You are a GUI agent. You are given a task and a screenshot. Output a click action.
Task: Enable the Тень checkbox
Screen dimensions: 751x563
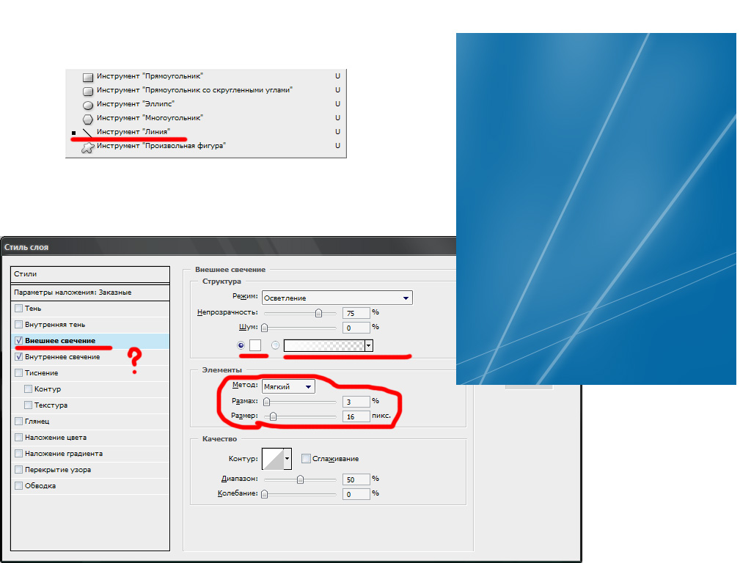[x=18, y=309]
